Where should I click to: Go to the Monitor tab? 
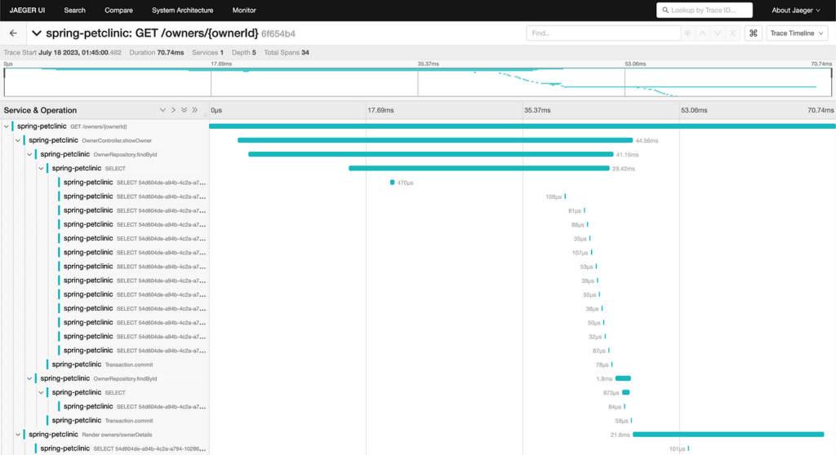tap(244, 10)
